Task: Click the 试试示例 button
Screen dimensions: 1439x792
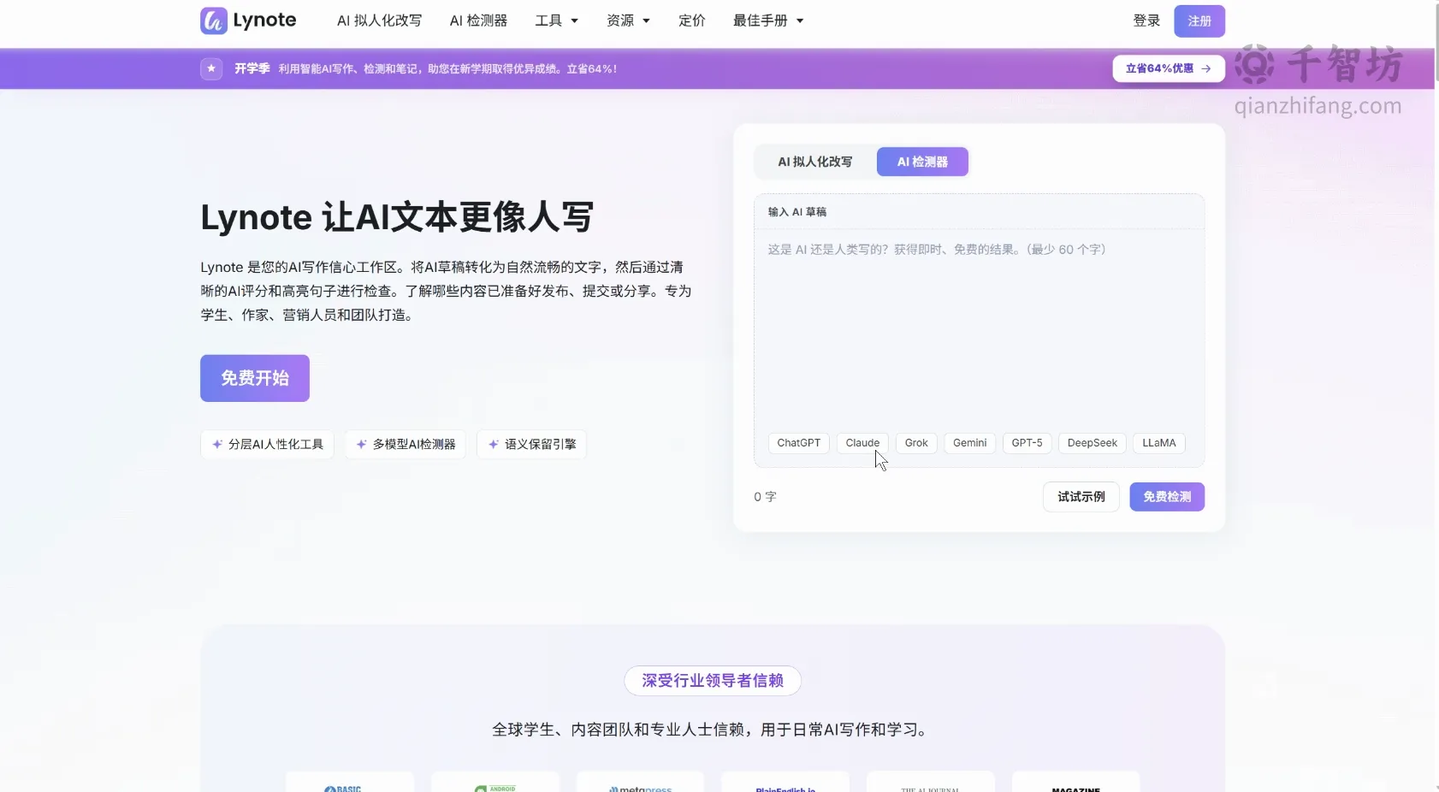Action: [1081, 497]
